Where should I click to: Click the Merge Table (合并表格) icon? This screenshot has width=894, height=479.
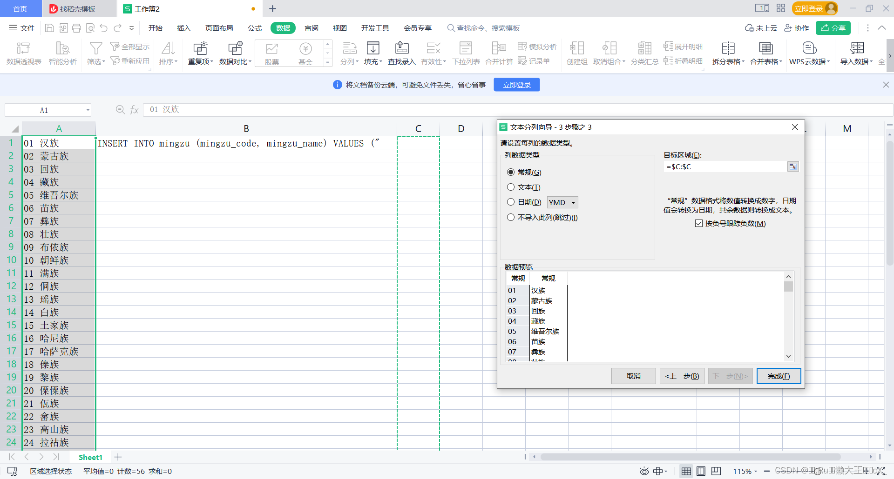[x=766, y=48]
